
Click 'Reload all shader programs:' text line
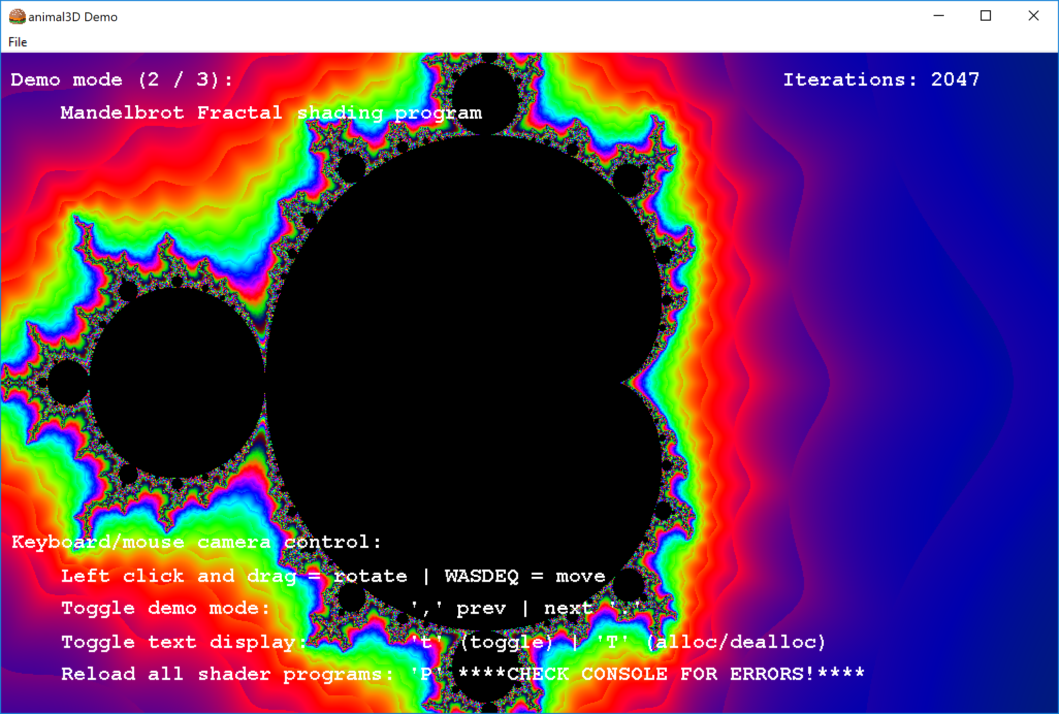(463, 674)
